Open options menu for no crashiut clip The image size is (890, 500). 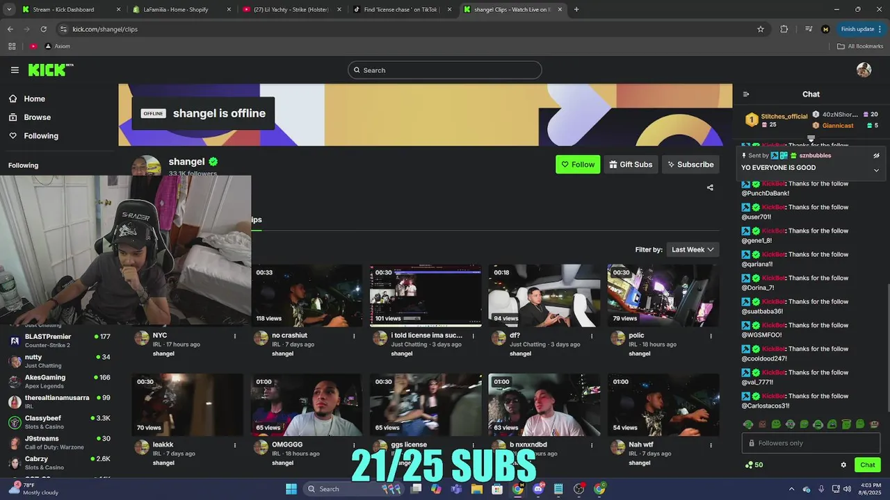354,336
